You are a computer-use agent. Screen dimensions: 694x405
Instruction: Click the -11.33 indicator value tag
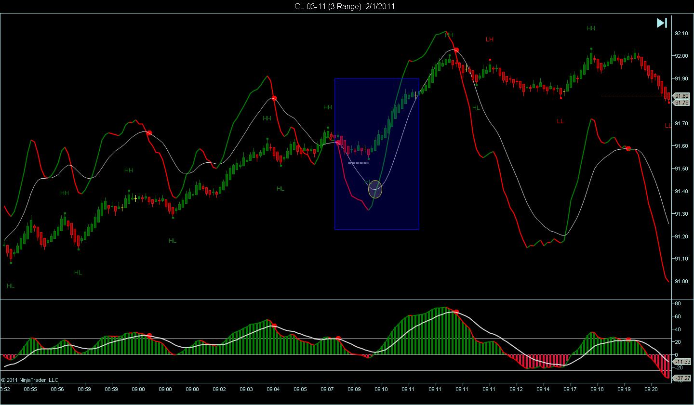point(683,362)
